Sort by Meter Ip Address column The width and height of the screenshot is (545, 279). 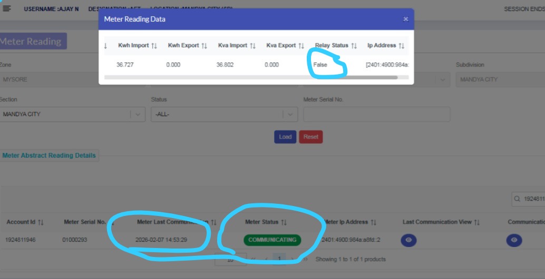349,222
